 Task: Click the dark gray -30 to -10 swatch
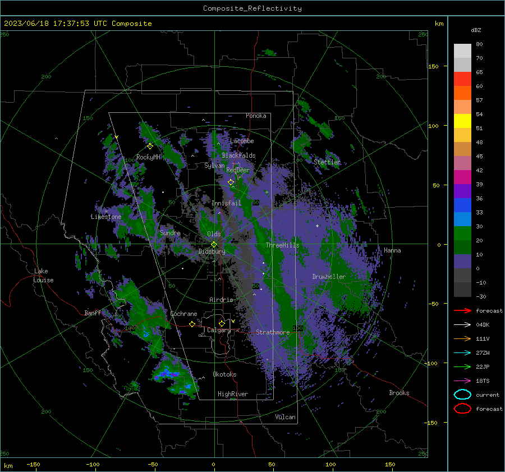pos(462,290)
